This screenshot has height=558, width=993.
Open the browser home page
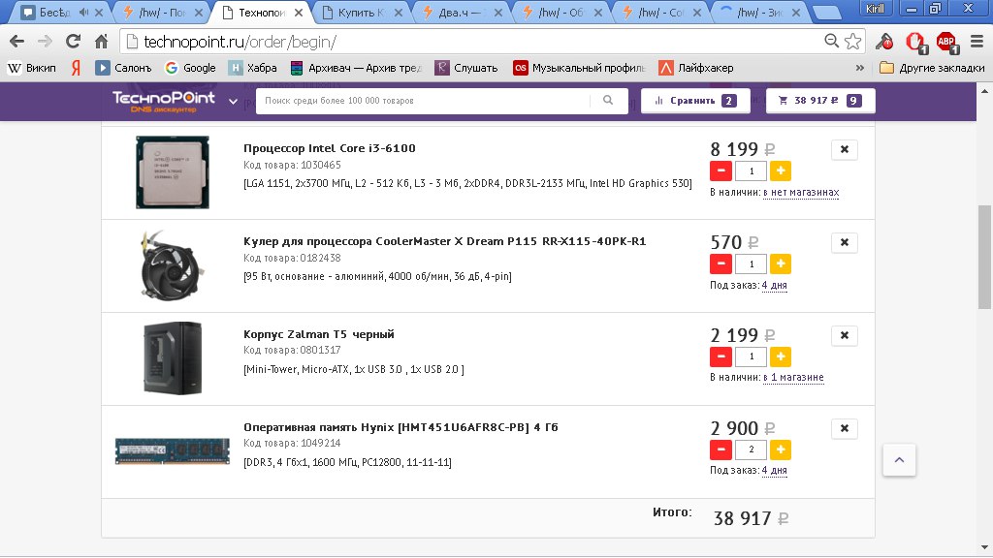[x=101, y=42]
